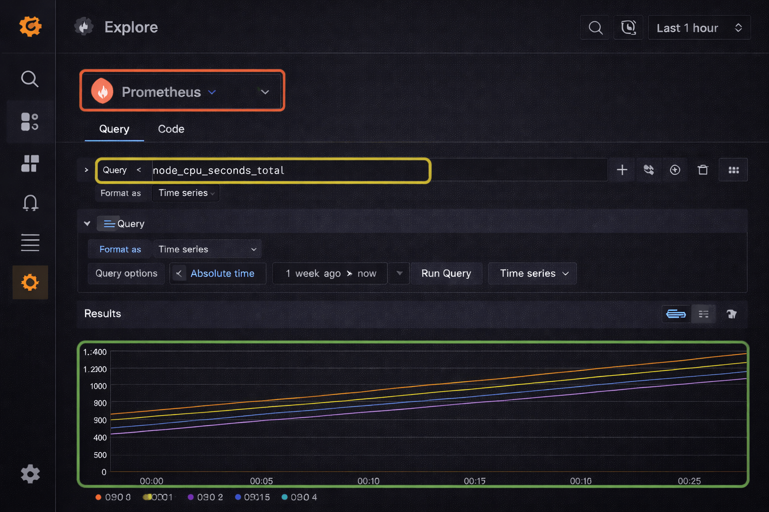Toggle series 0900 0 in legend
Image resolution: width=769 pixels, height=512 pixels.
[113, 497]
